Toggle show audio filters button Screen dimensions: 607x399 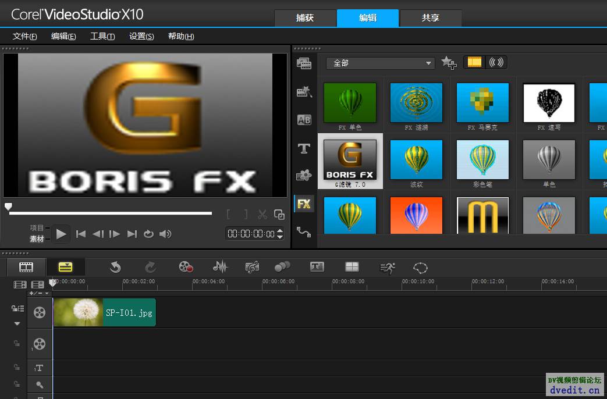(496, 62)
